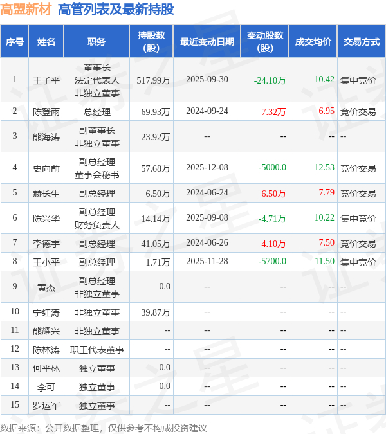This screenshot has height=434, width=386.
Task: Select the name 黄杰
Action: pos(46,287)
